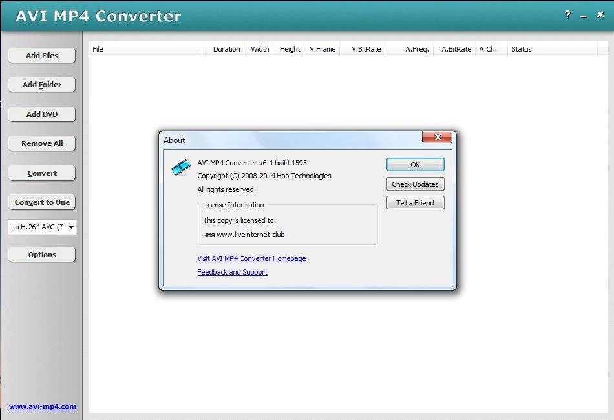Click the Add DVD button
This screenshot has width=614, height=420.
pos(42,114)
